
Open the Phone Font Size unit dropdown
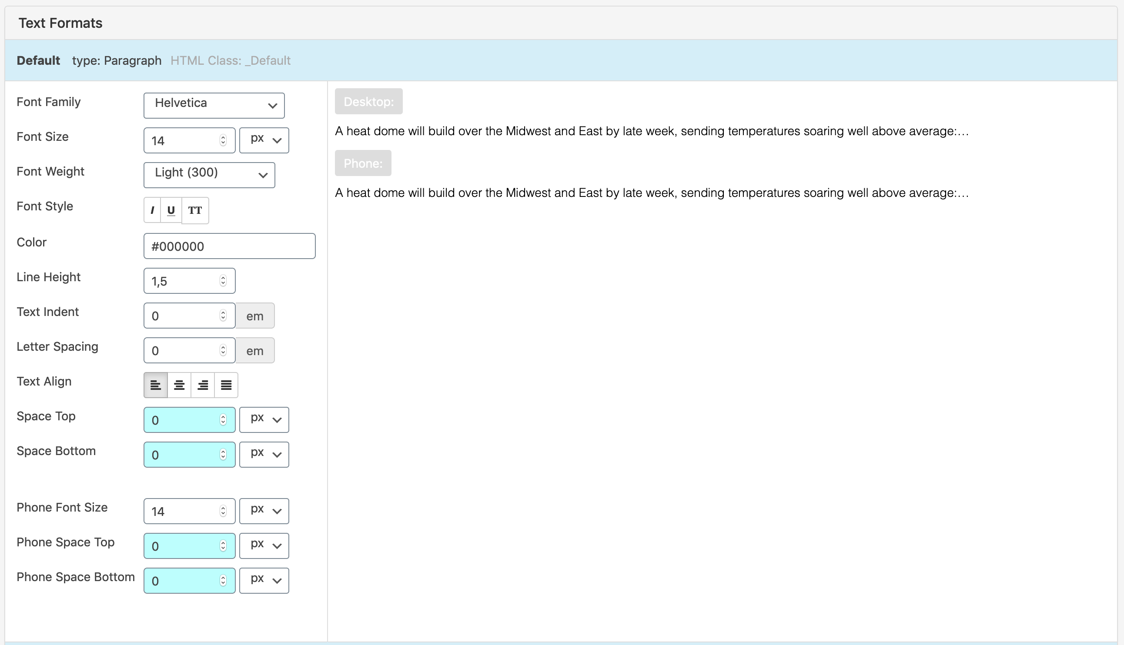tap(264, 511)
